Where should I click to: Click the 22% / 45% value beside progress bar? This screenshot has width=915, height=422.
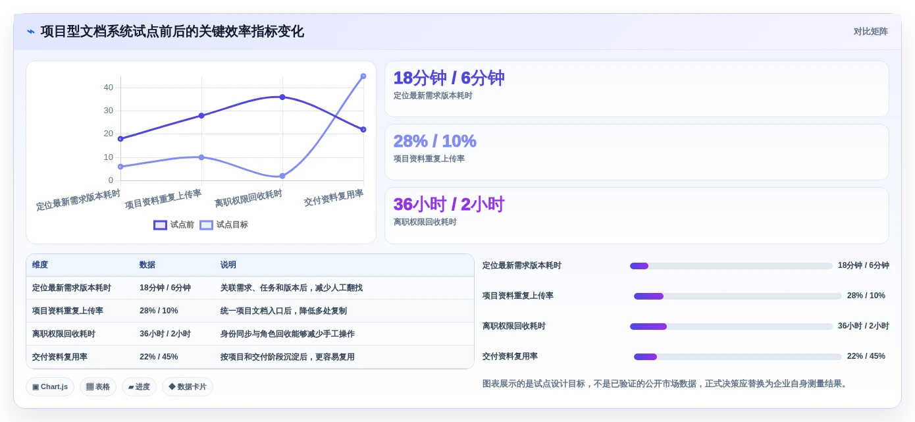[x=866, y=357]
